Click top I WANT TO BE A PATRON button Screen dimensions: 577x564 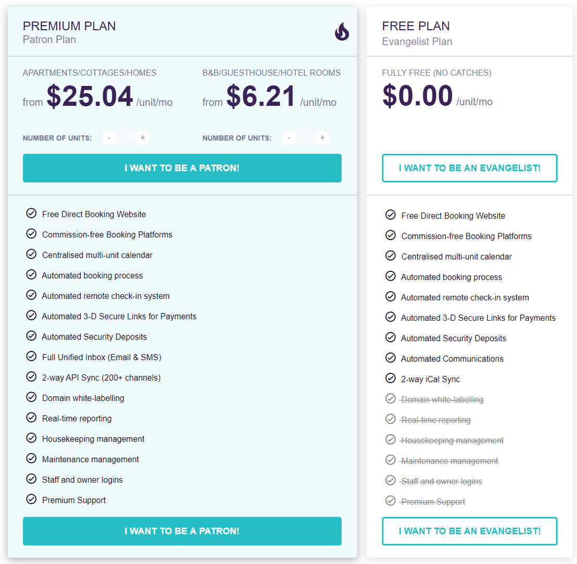click(x=182, y=168)
